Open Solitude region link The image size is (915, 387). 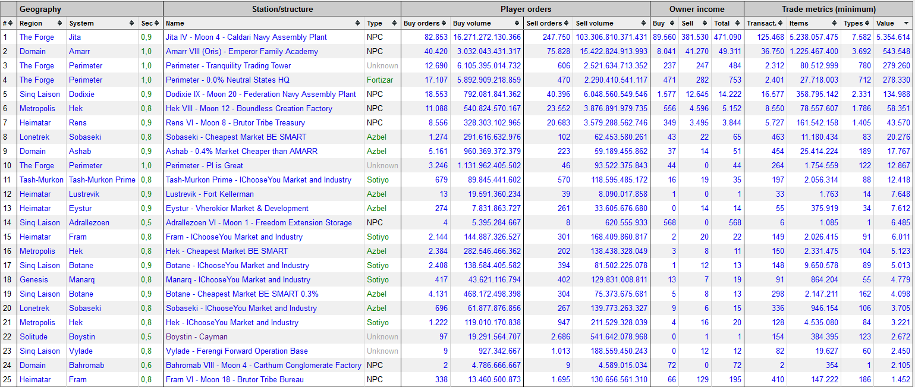(34, 336)
